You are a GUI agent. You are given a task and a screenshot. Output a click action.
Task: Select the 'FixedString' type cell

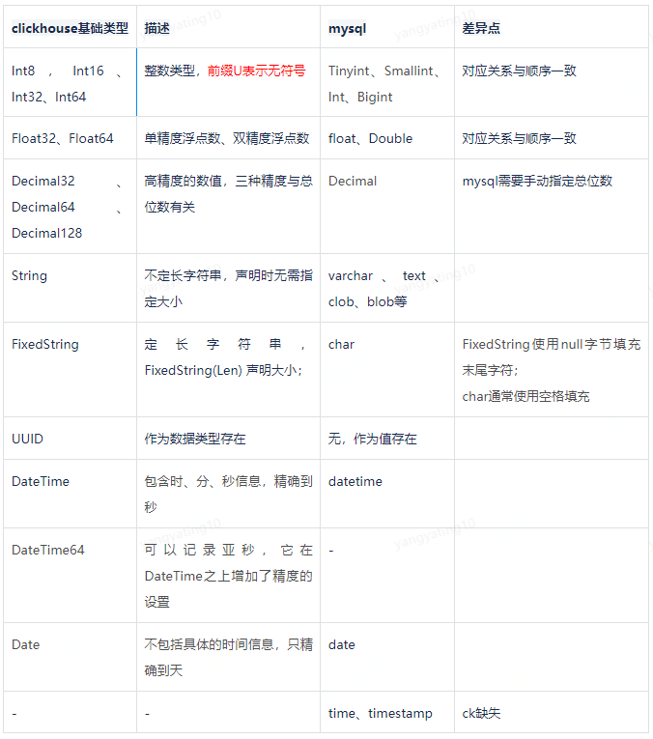(70, 369)
